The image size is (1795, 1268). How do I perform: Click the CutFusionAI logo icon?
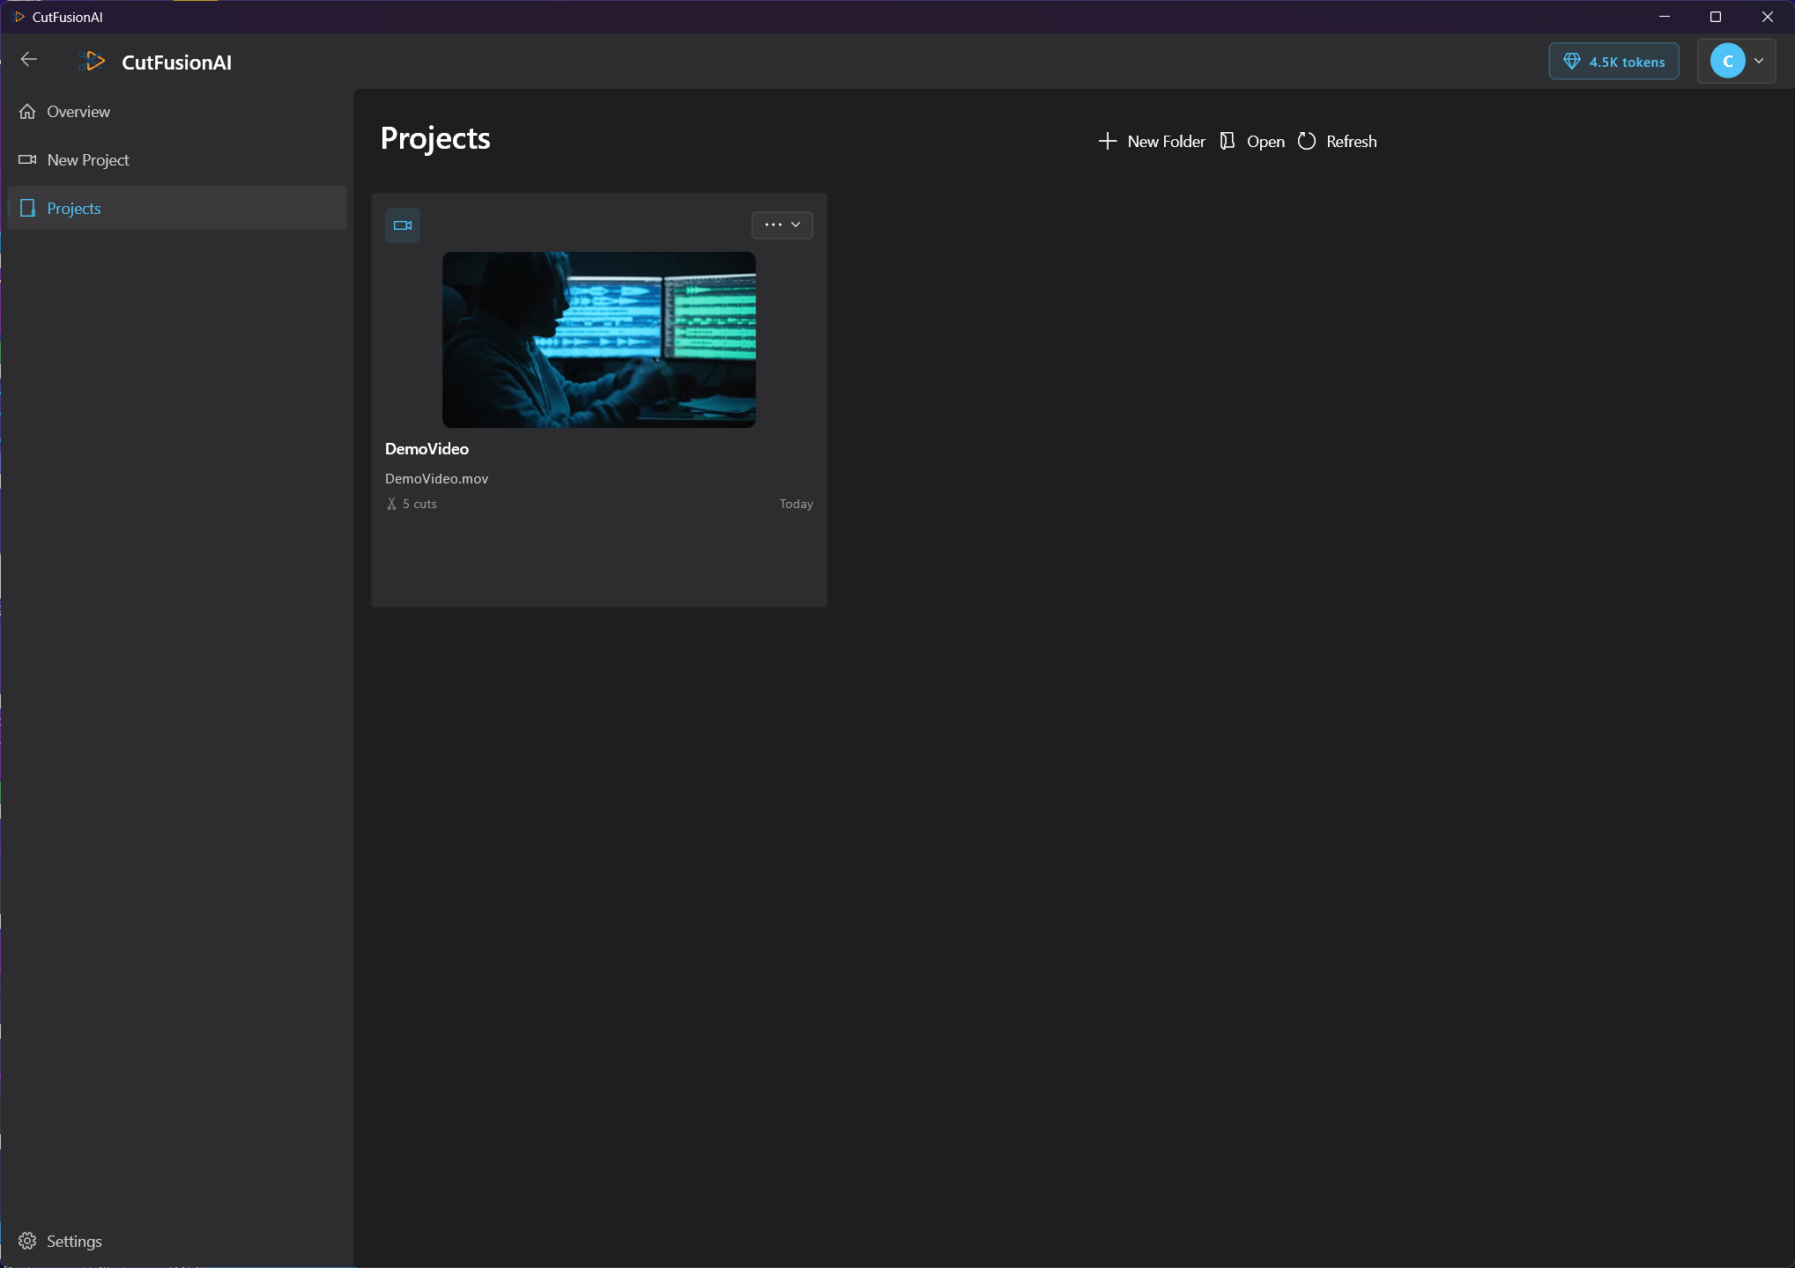(92, 62)
